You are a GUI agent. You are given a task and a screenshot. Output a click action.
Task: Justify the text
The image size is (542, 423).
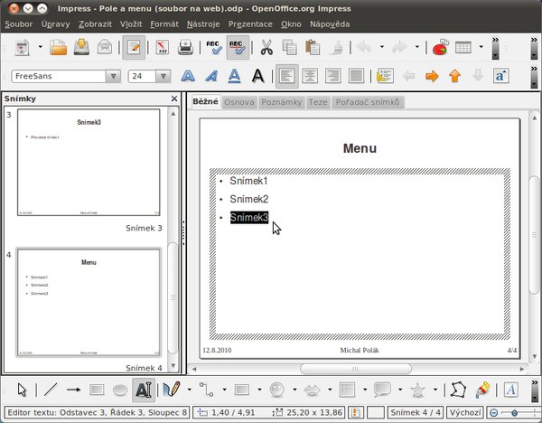[x=357, y=76]
